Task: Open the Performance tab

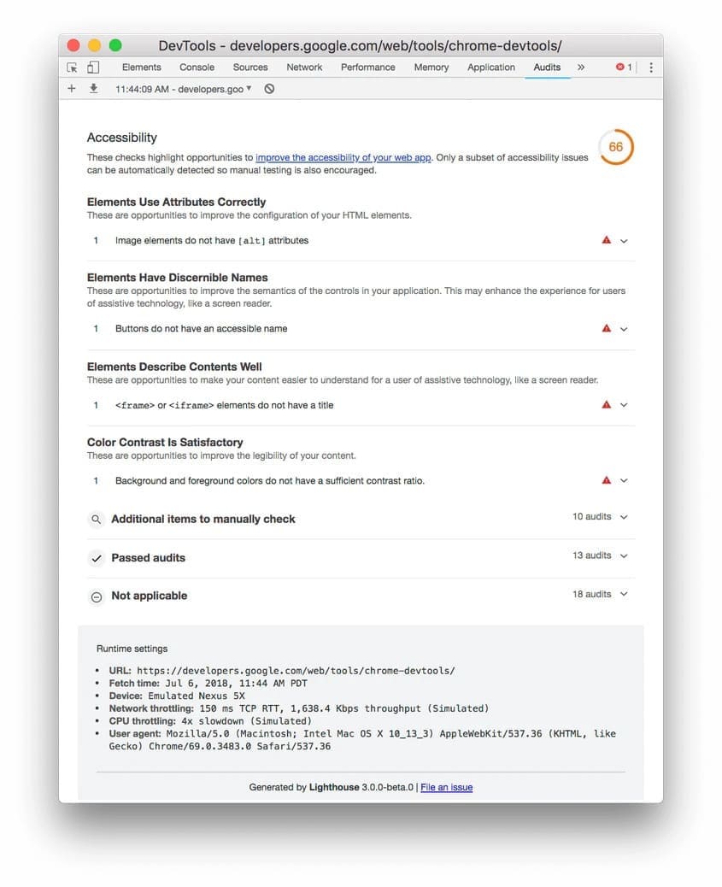Action: pyautogui.click(x=368, y=68)
